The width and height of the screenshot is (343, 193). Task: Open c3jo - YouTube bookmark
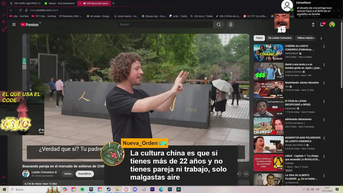pyautogui.click(x=19, y=16)
